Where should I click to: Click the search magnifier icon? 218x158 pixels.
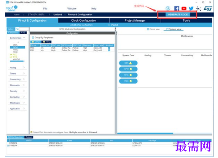pyautogui.click(x=18, y=29)
